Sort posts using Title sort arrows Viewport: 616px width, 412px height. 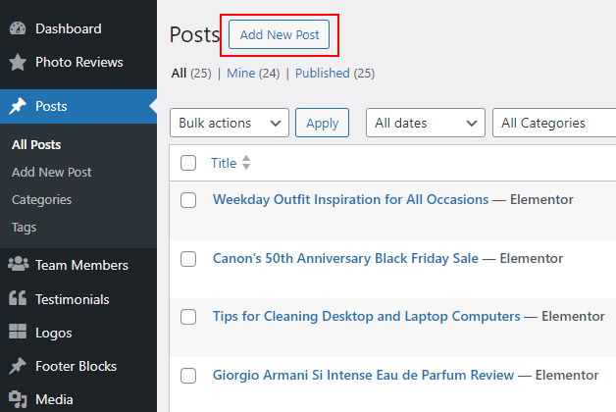pos(246,163)
